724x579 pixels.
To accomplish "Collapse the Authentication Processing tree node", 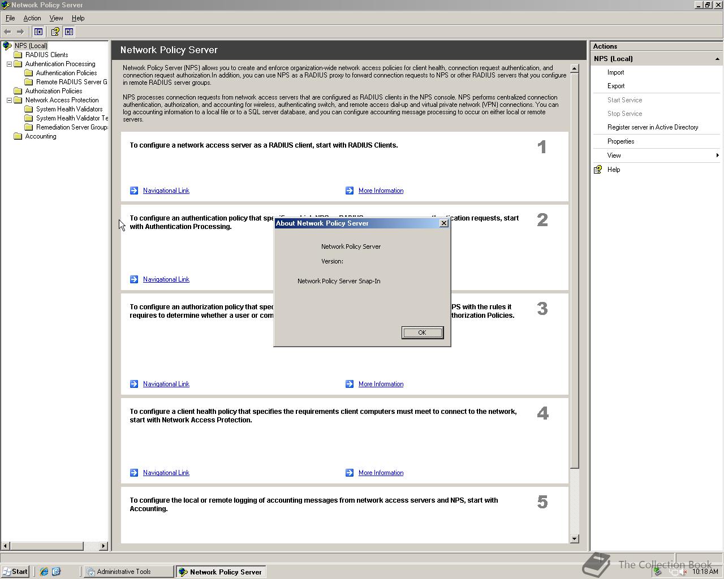I will coord(9,64).
